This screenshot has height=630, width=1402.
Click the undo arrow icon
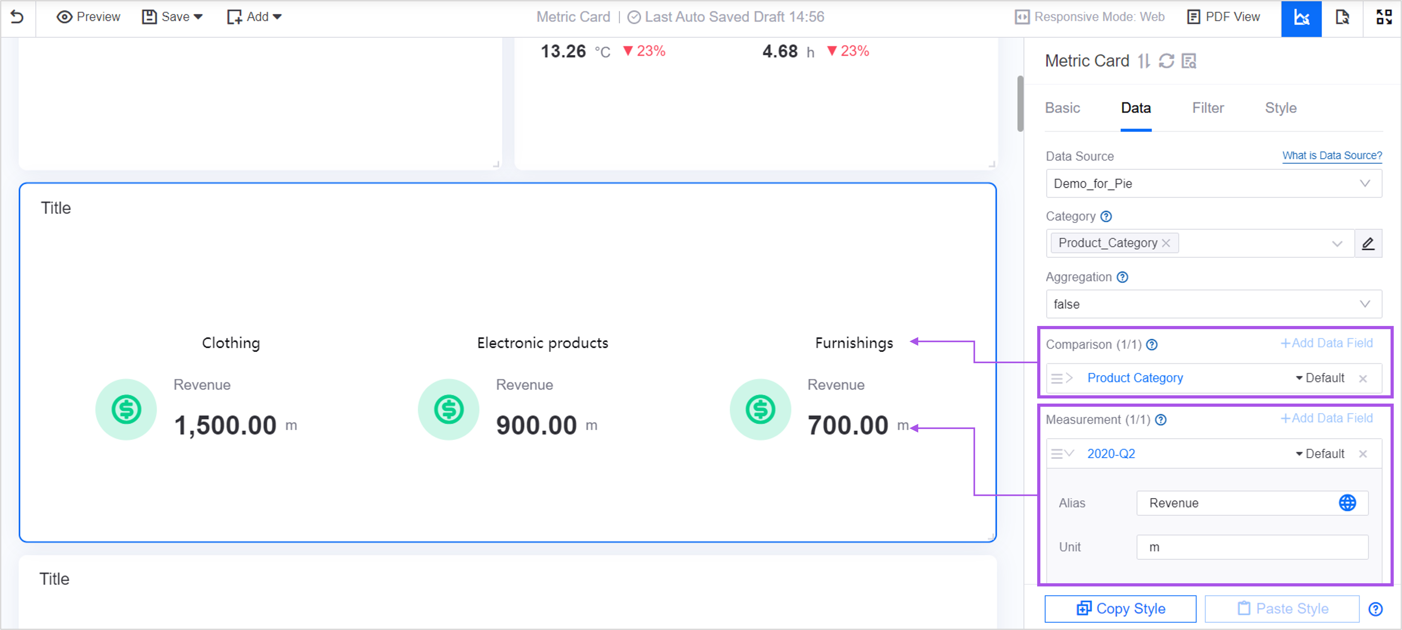pyautogui.click(x=17, y=17)
